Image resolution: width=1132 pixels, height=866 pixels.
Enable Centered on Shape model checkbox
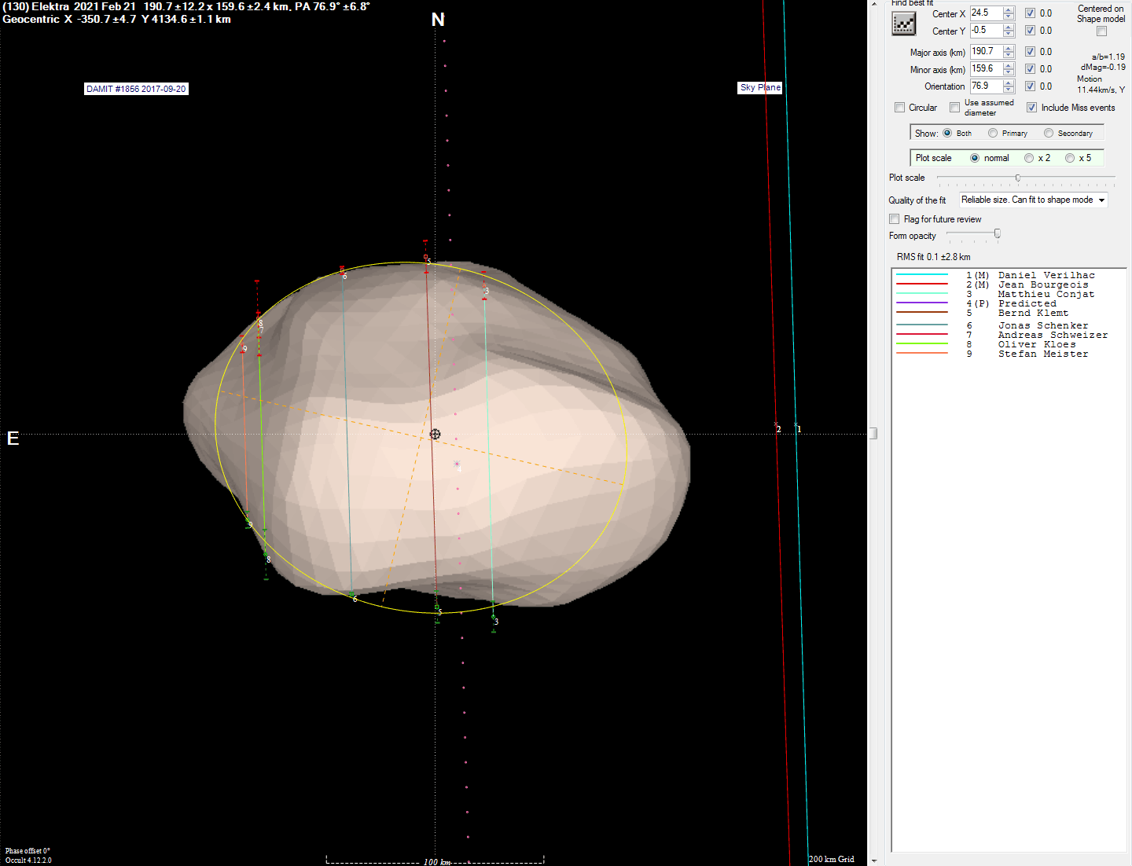[1101, 31]
